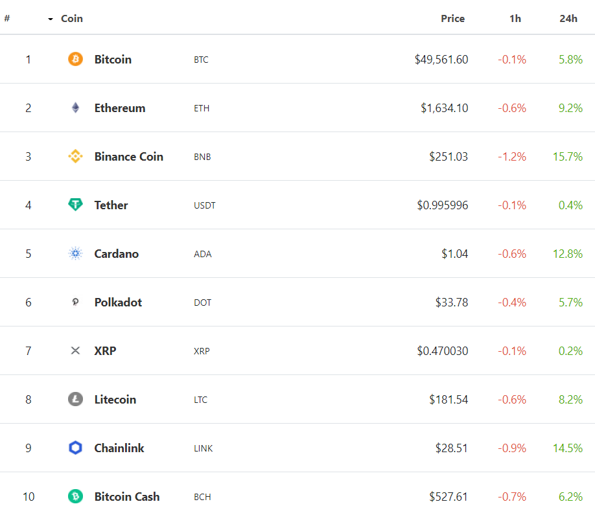Click the Chainlink hexagon icon
The image size is (595, 515).
point(75,448)
